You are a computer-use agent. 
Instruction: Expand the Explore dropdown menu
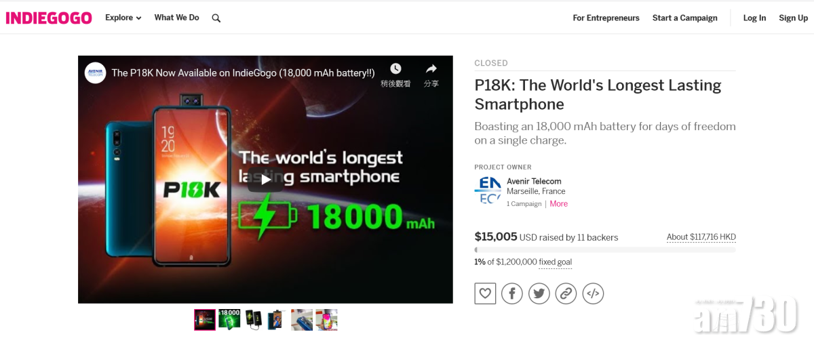pyautogui.click(x=123, y=18)
